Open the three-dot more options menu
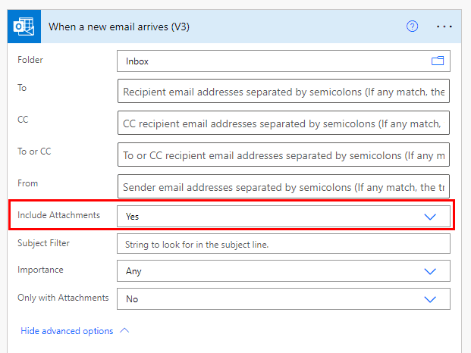The width and height of the screenshot is (471, 353). [x=444, y=27]
